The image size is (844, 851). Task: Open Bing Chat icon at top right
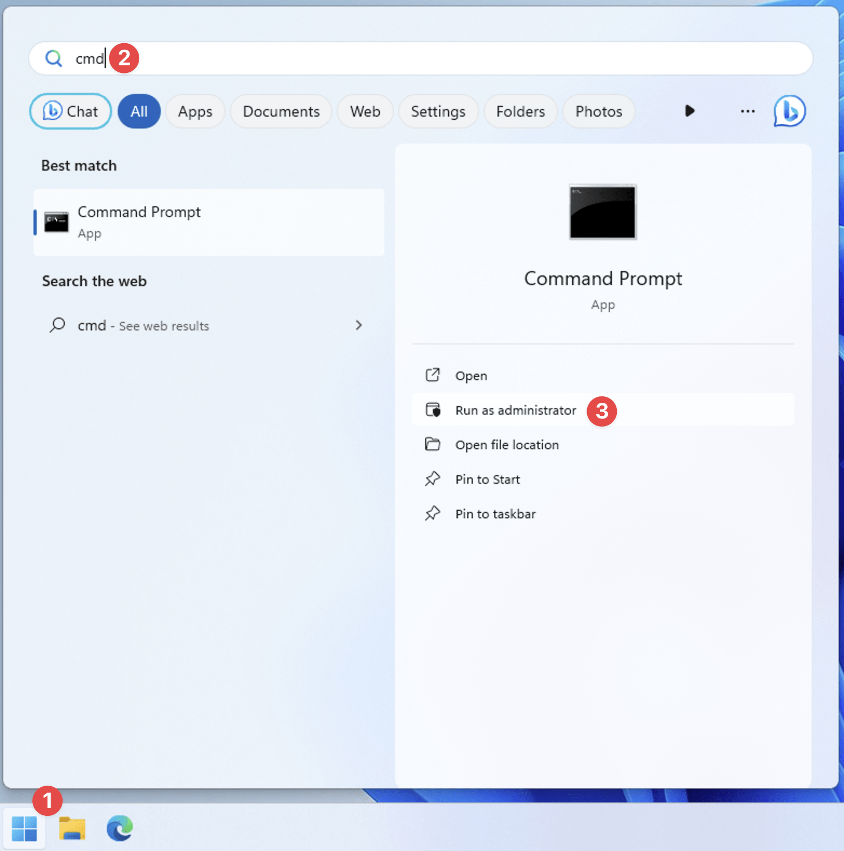point(789,111)
